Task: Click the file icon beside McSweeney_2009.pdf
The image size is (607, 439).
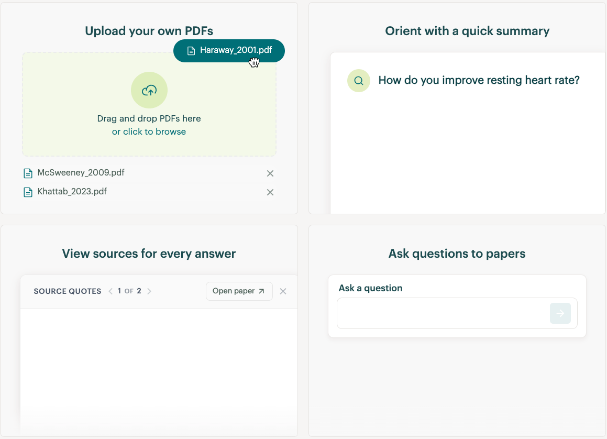Action: pyautogui.click(x=28, y=173)
